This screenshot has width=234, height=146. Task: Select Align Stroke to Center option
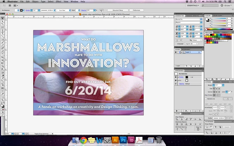tap(214, 95)
